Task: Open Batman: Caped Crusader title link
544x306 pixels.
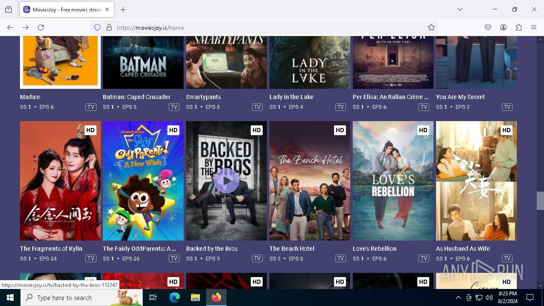Action: pyautogui.click(x=136, y=97)
